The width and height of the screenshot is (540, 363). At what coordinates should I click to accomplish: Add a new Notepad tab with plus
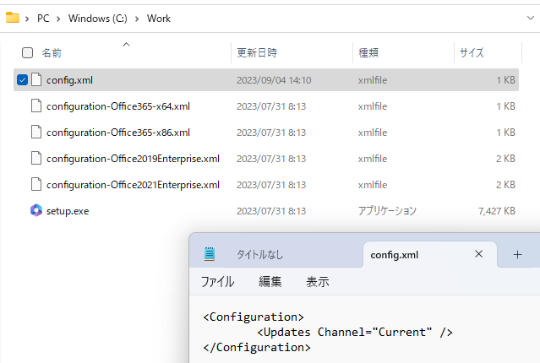pyautogui.click(x=517, y=255)
